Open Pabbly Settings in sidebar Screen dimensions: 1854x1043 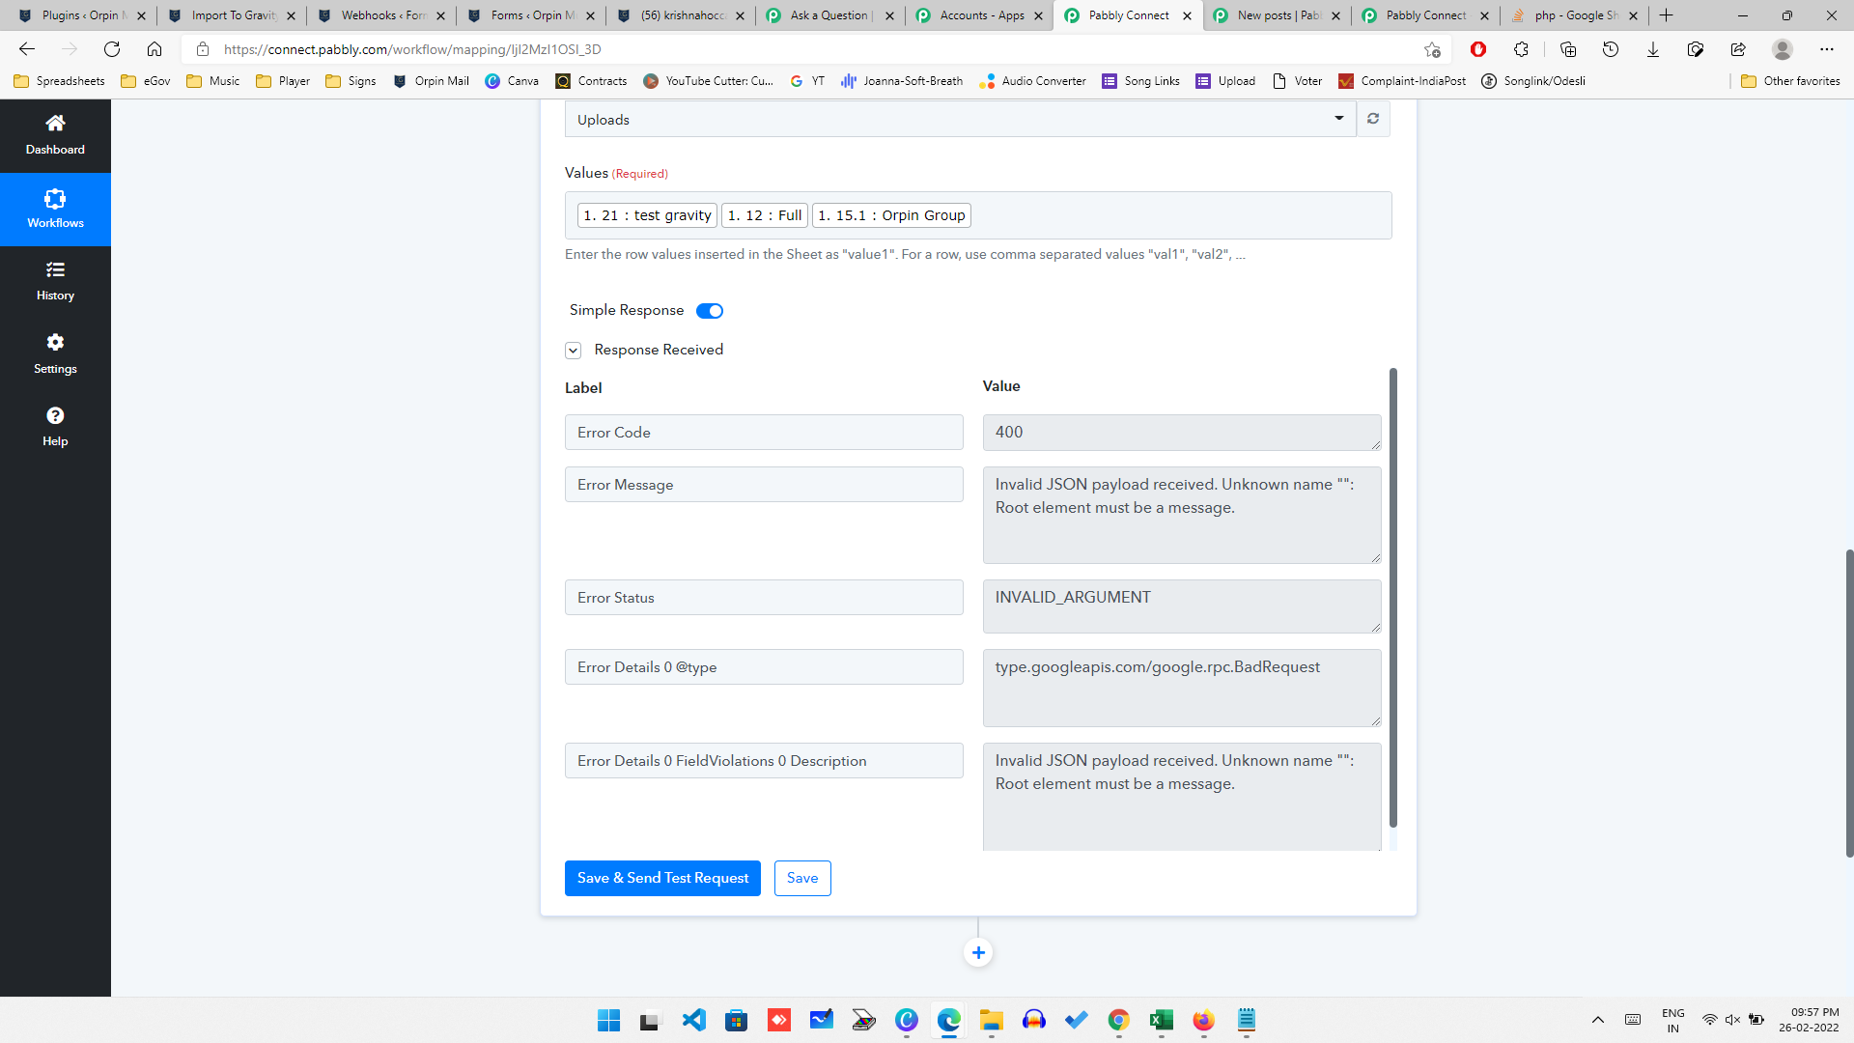[x=55, y=354]
